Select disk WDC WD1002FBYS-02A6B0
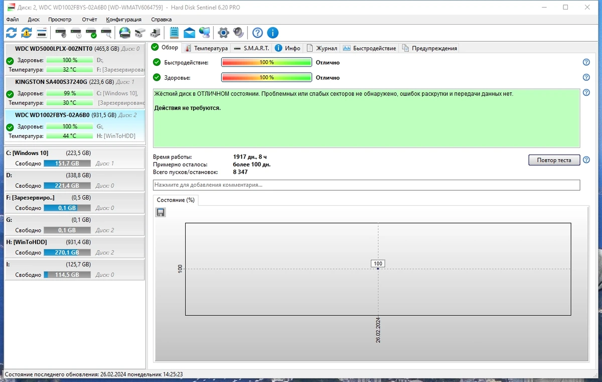Viewport: 602px width, 382px height. click(75, 125)
